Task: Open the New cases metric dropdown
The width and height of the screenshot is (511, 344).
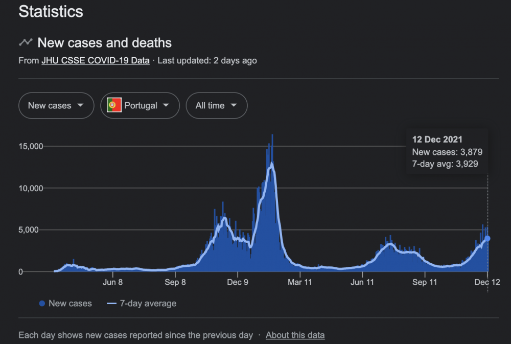Action: pyautogui.click(x=56, y=106)
